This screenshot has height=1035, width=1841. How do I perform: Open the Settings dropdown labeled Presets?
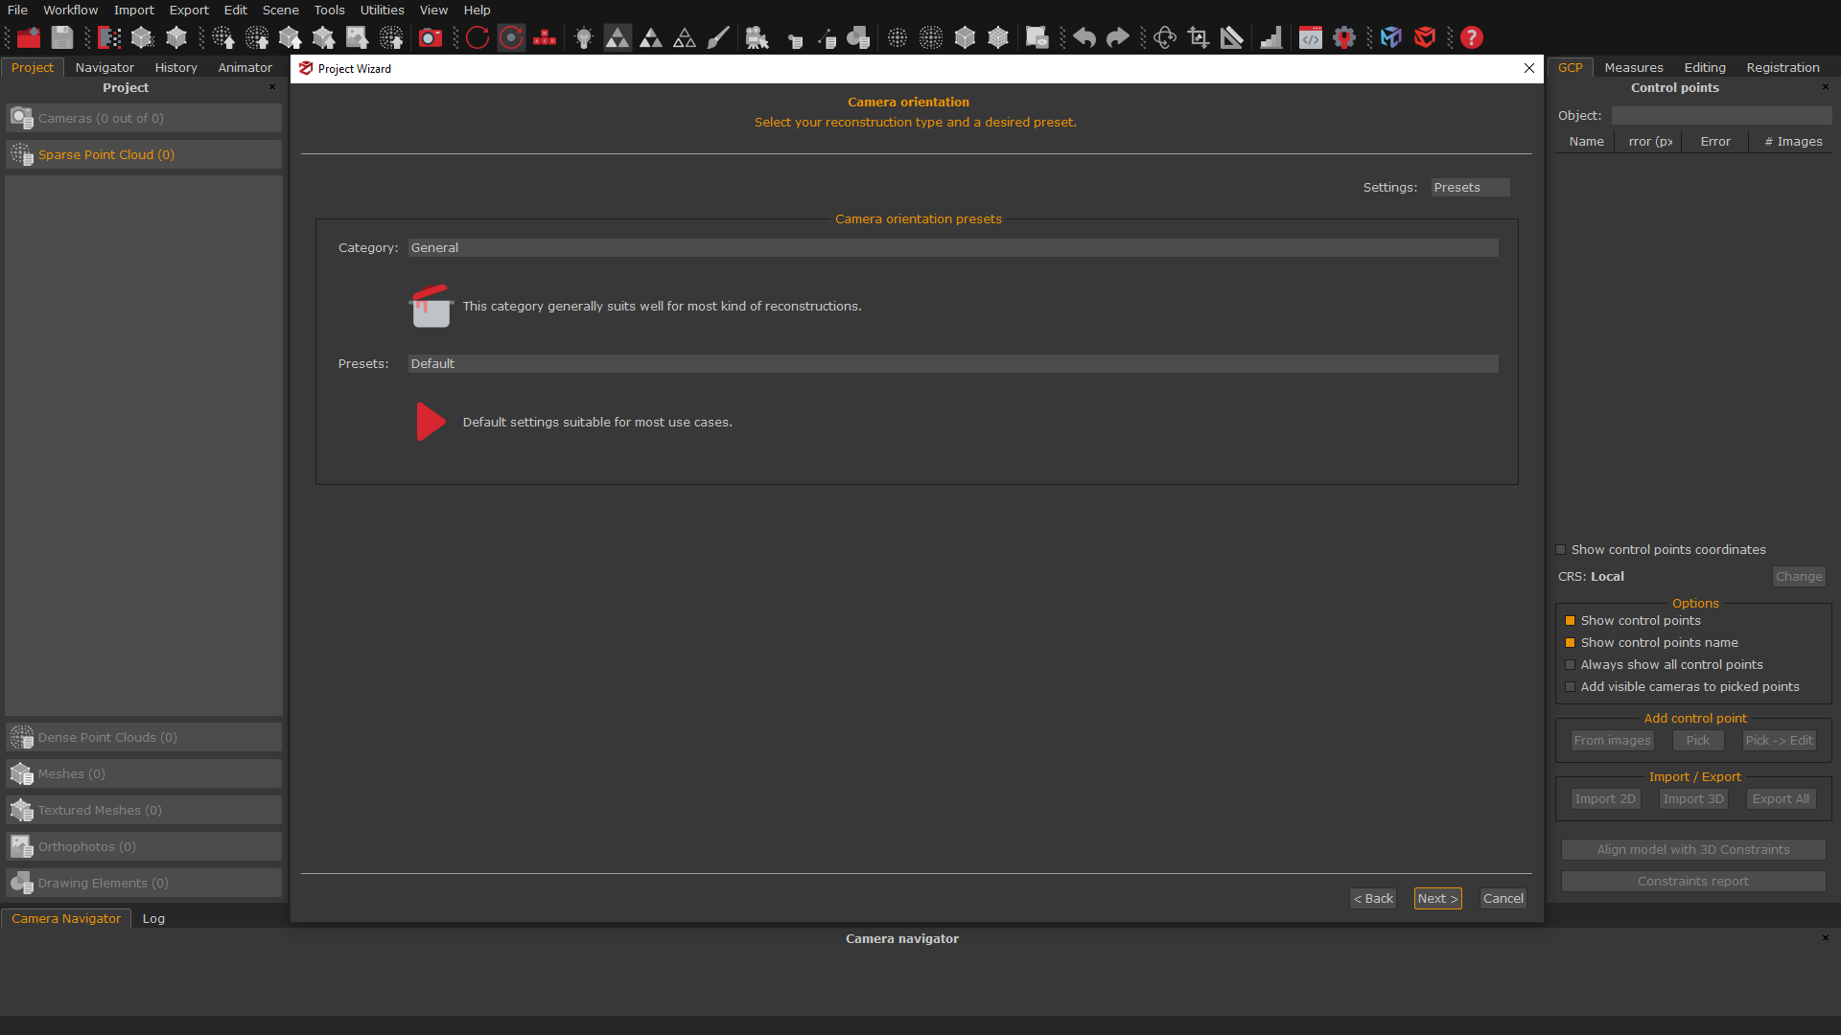[1469, 187]
